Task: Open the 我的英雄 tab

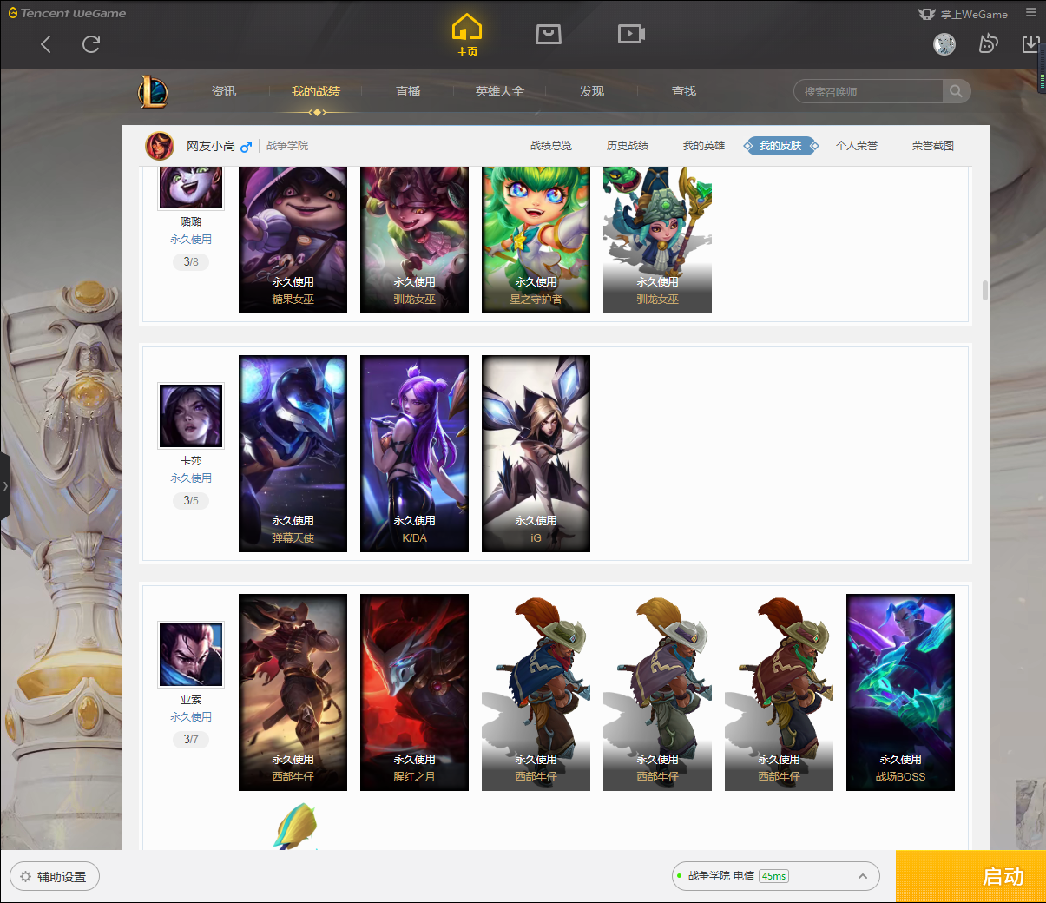Action: (703, 146)
